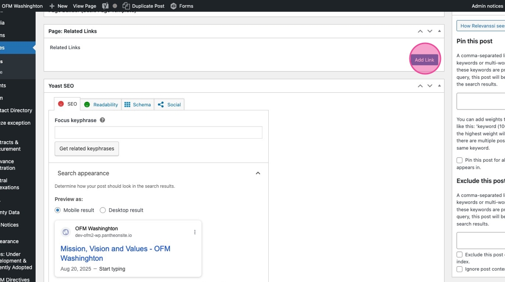Click Related Links field label
The width and height of the screenshot is (505, 282).
click(x=65, y=47)
